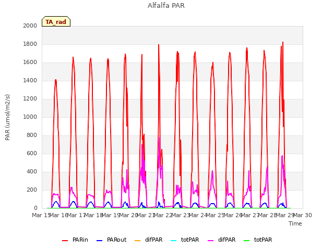The width and height of the screenshot is (334, 250).
Task: Click the TA_rad annotation label
Action: (56, 21)
